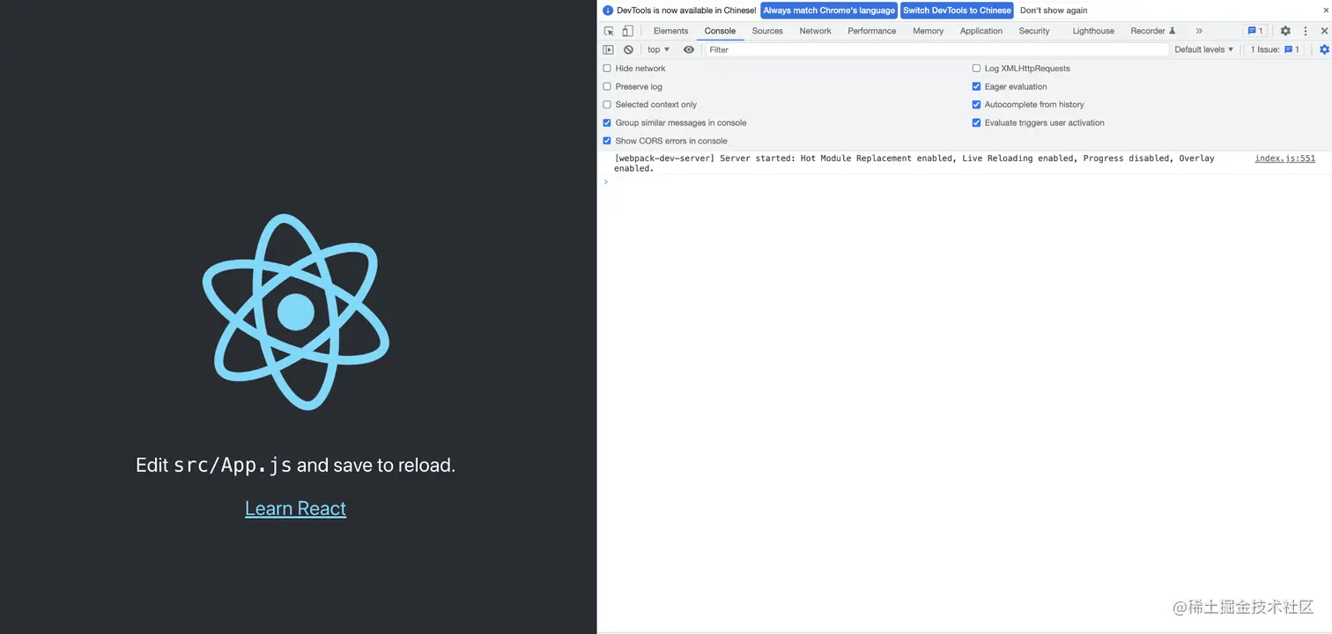Uncheck Group similar messages in console

coord(607,123)
